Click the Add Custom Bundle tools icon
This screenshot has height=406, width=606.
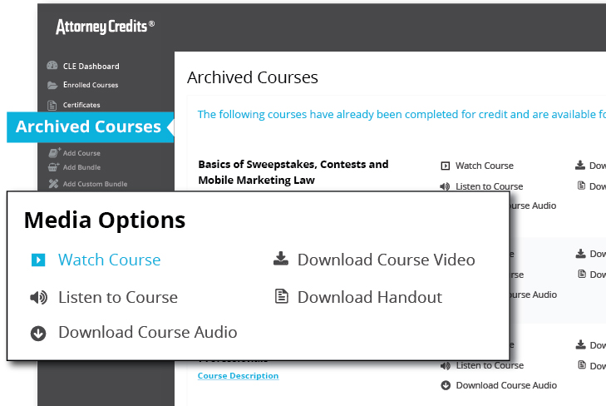coord(53,184)
